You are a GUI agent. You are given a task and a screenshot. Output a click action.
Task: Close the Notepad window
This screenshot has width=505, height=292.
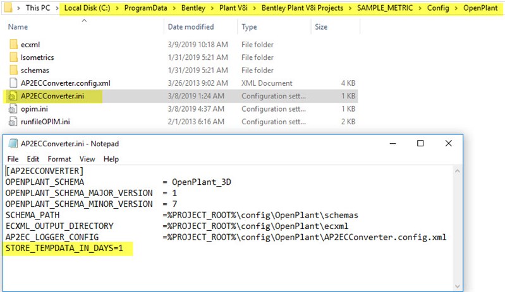[448, 143]
